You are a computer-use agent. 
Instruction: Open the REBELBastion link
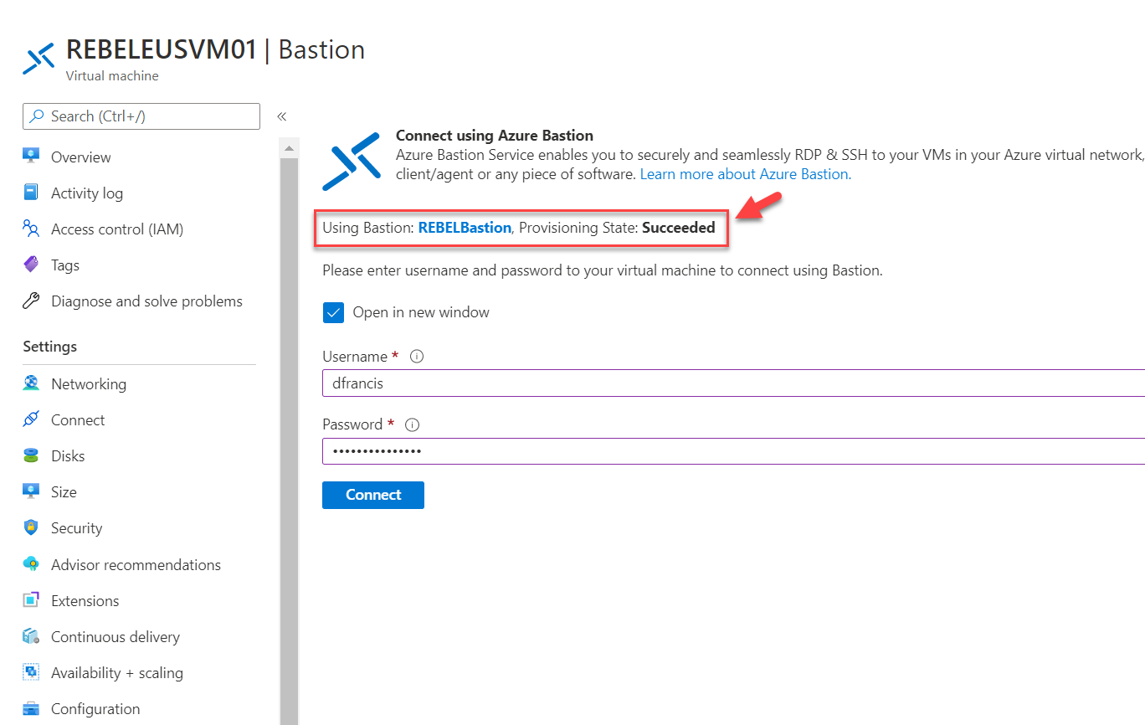point(465,227)
